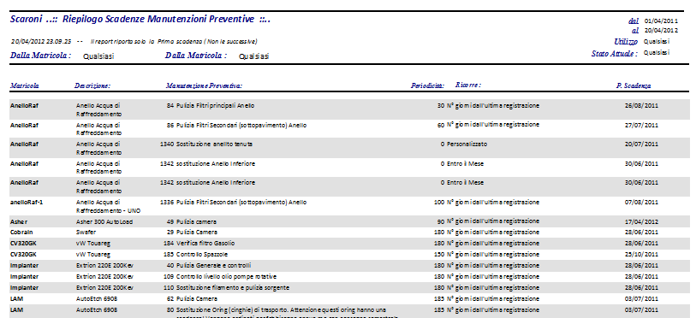Click the due date 17/04/2012
The width and height of the screenshot is (696, 318).
[x=641, y=221]
